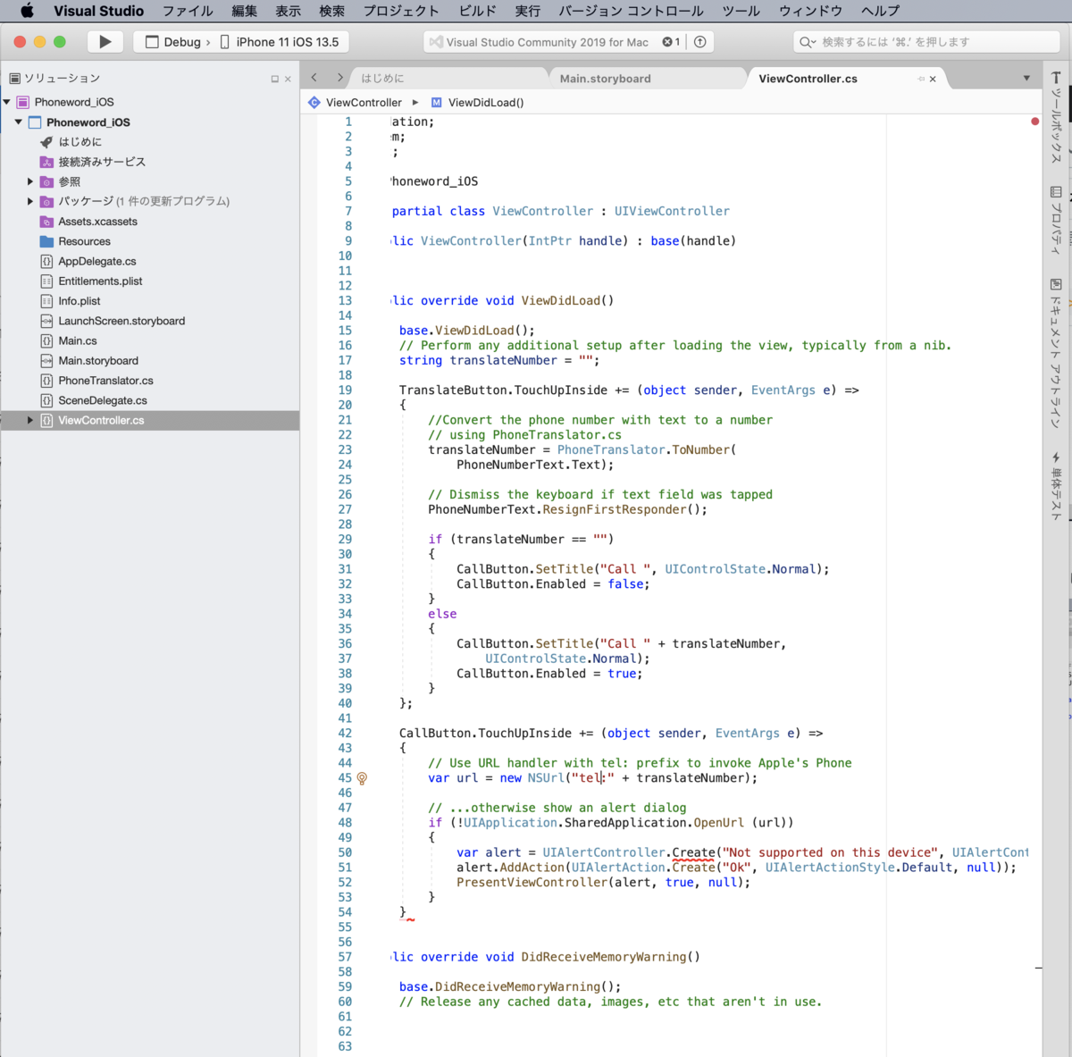The height and width of the screenshot is (1057, 1072).
Task: Click the Phoneword_iOS solution icon
Action: [23, 102]
